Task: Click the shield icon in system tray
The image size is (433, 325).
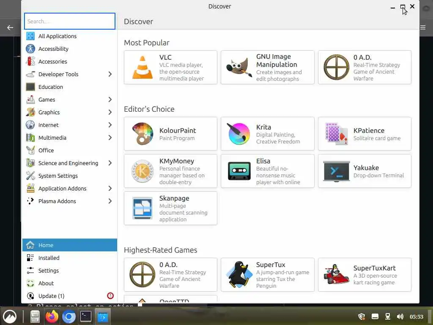Action: point(362,317)
